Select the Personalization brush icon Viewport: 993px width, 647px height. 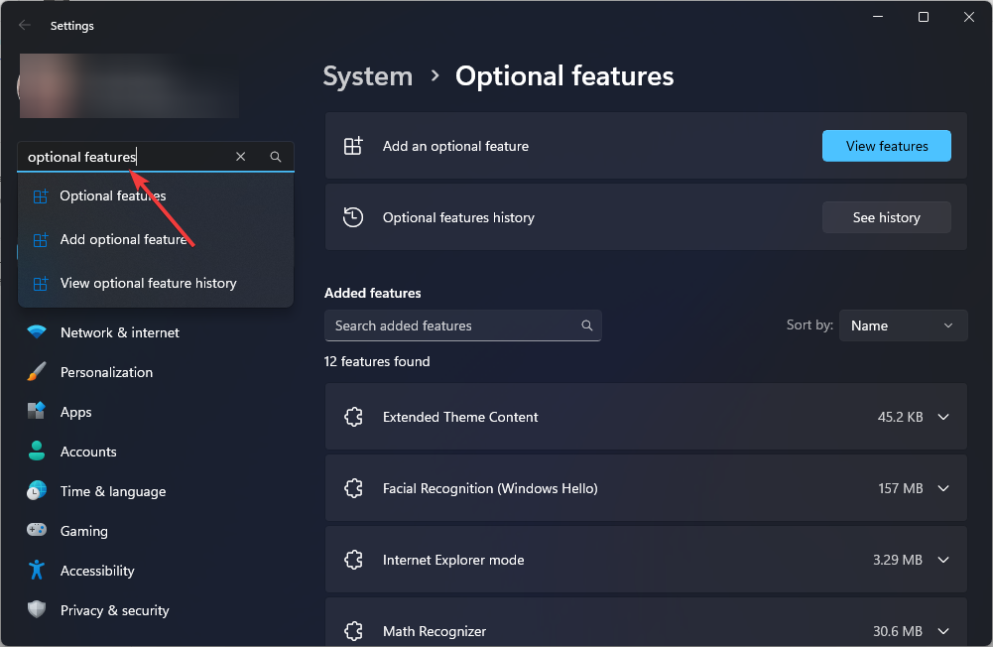37,372
